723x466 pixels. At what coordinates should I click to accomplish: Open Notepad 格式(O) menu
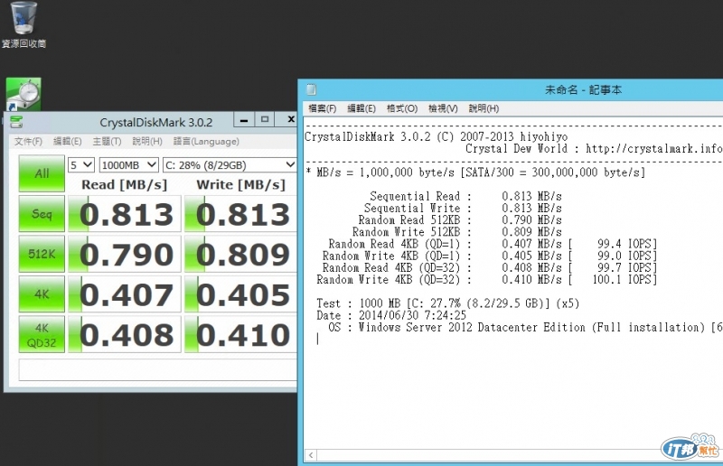pyautogui.click(x=402, y=108)
